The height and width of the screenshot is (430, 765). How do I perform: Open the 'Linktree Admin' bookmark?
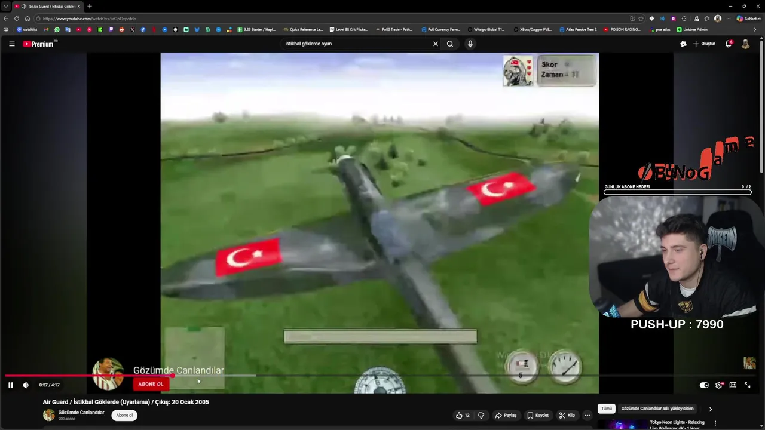point(692,29)
